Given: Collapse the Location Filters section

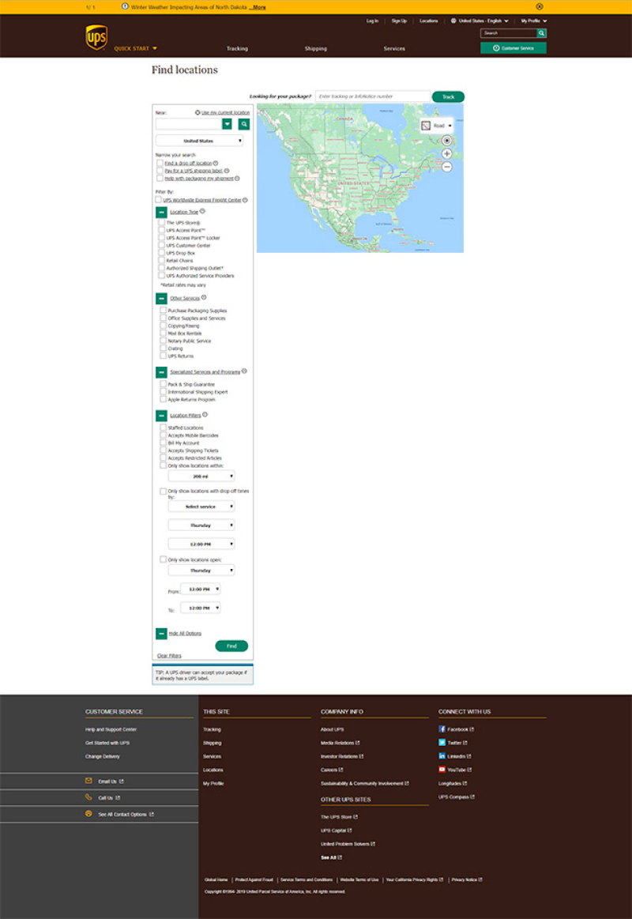Looking at the screenshot, I should (x=161, y=416).
